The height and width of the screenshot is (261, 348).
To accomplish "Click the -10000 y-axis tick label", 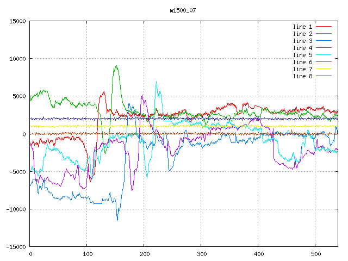I will (16, 209).
